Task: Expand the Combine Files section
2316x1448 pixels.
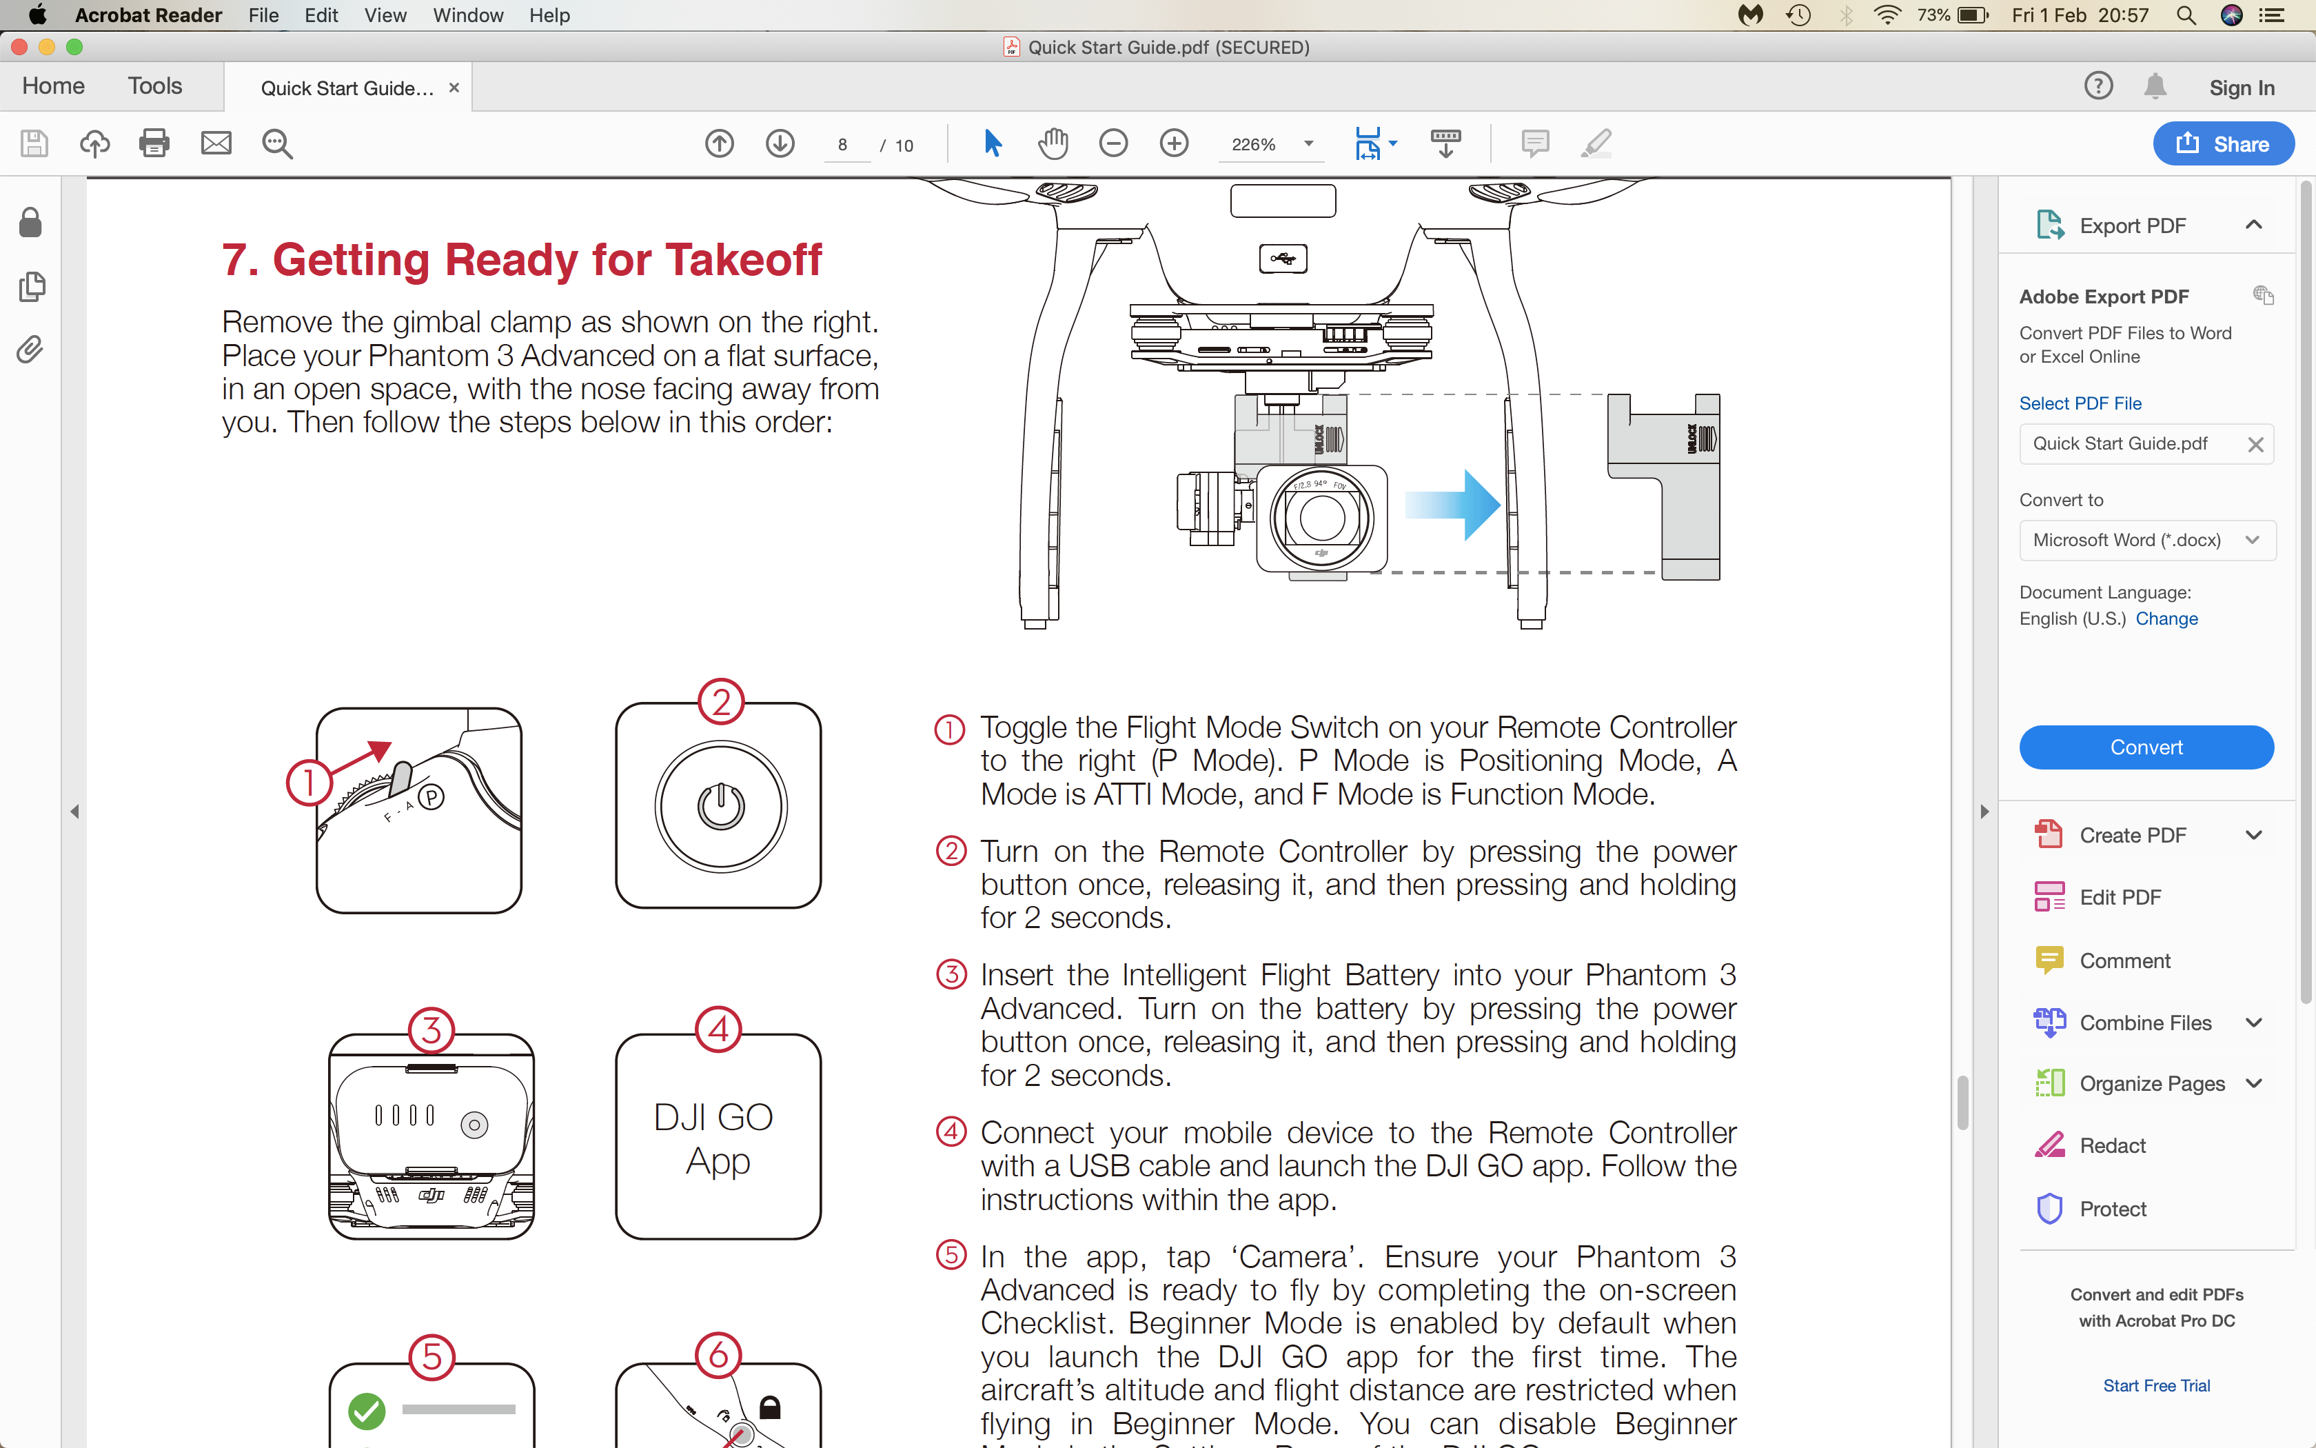Action: tap(2254, 1023)
